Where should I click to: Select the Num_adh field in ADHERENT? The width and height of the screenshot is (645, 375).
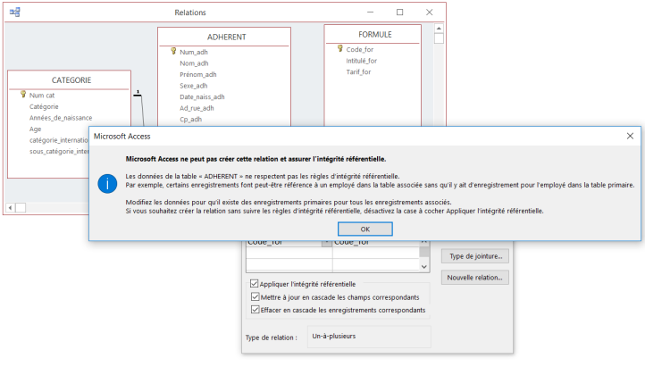[x=194, y=52]
